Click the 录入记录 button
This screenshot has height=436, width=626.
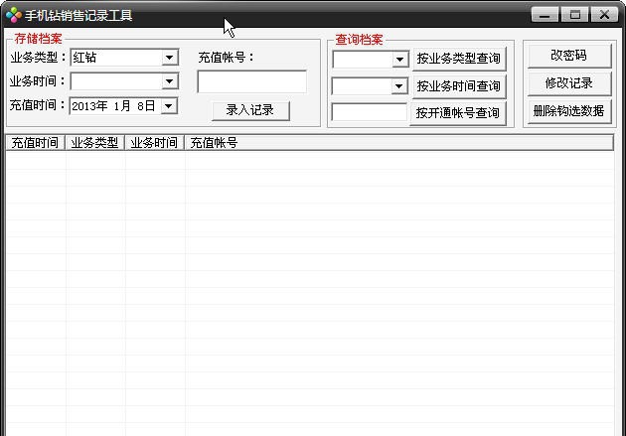pyautogui.click(x=250, y=110)
